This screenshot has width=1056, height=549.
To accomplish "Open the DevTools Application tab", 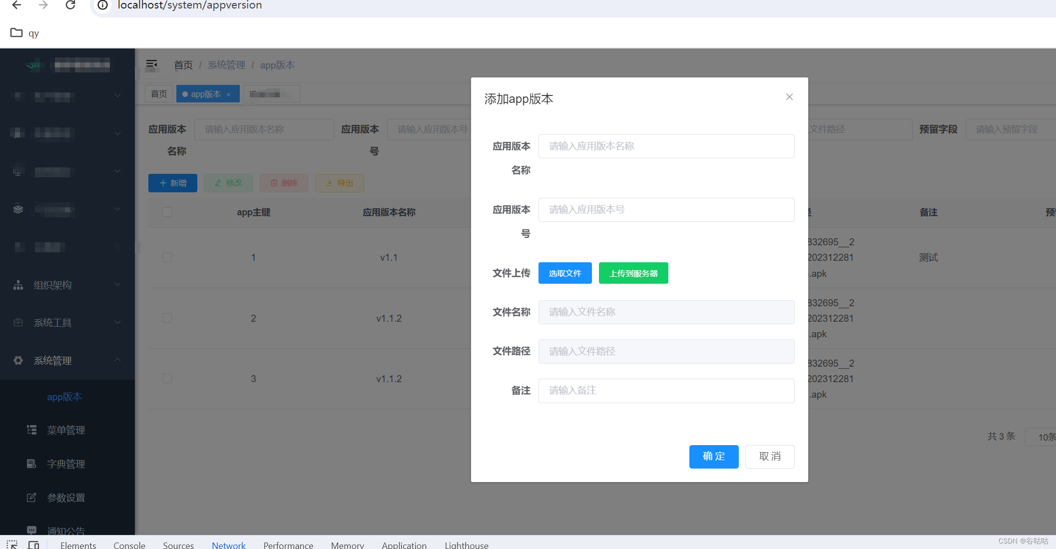I will (x=404, y=545).
